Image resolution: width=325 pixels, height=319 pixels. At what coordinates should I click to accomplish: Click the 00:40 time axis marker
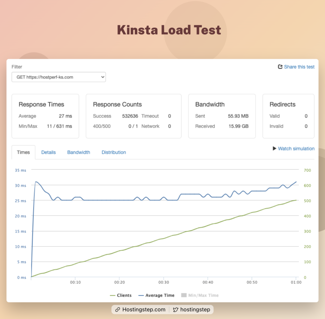(208, 282)
